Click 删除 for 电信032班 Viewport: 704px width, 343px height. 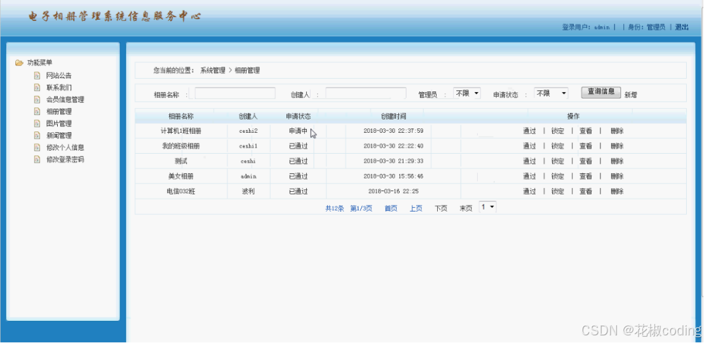(617, 191)
